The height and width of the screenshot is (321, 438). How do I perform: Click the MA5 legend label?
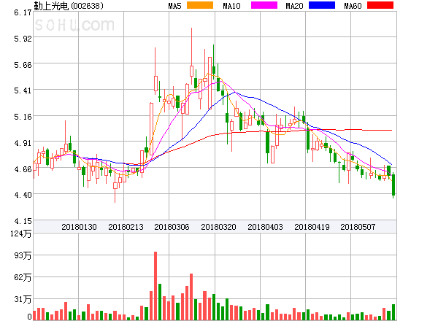point(174,6)
